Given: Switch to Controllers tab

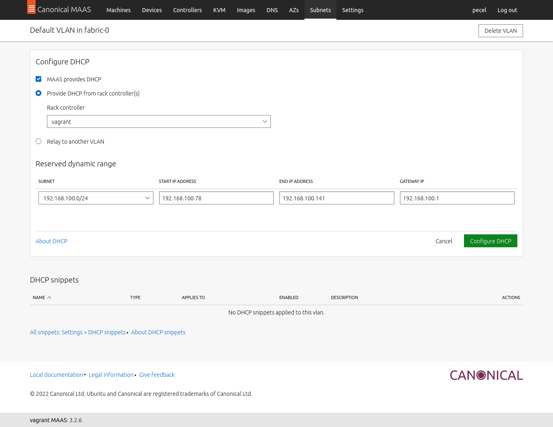Looking at the screenshot, I should coord(187,10).
